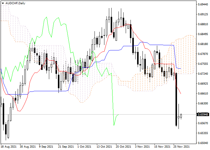The image size is (210, 150).
Task: Click the 21 Sep 2021 date label
Action: coord(66,147)
